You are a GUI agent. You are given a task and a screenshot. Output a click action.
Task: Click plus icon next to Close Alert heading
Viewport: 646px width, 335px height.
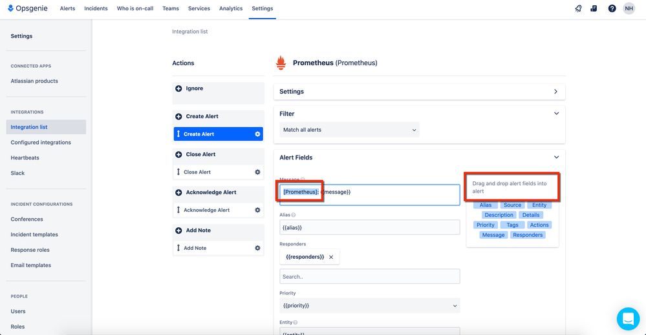point(178,154)
